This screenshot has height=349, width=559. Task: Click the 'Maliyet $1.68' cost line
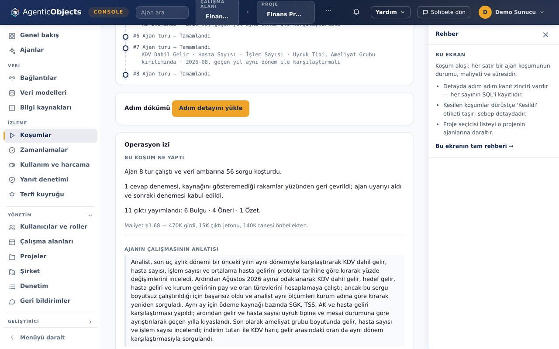(216, 226)
